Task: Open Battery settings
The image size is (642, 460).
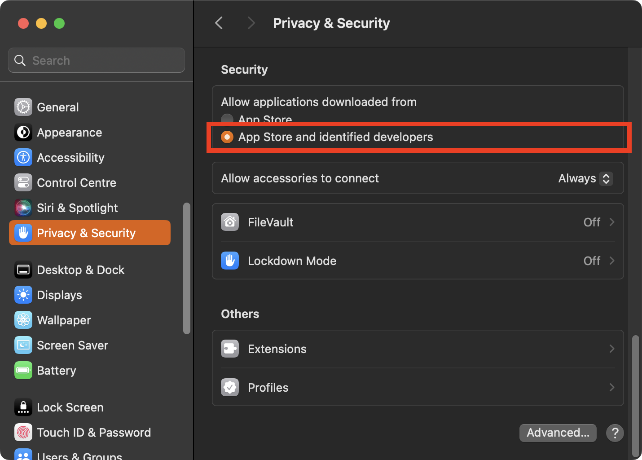Action: pos(90,370)
